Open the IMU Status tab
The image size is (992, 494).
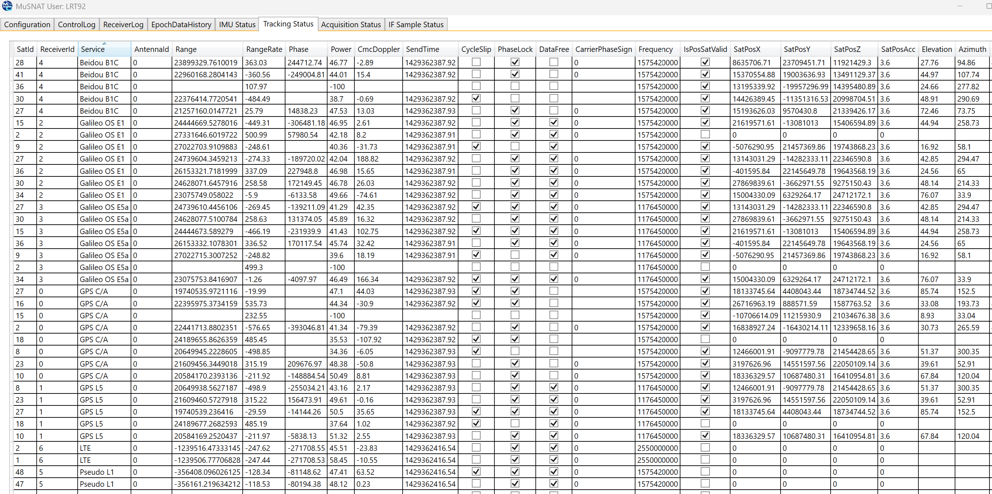click(x=237, y=25)
